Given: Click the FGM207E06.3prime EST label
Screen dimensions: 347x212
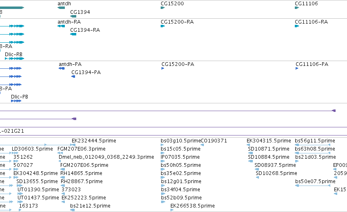Looking at the screenshot, I should coord(82,149).
